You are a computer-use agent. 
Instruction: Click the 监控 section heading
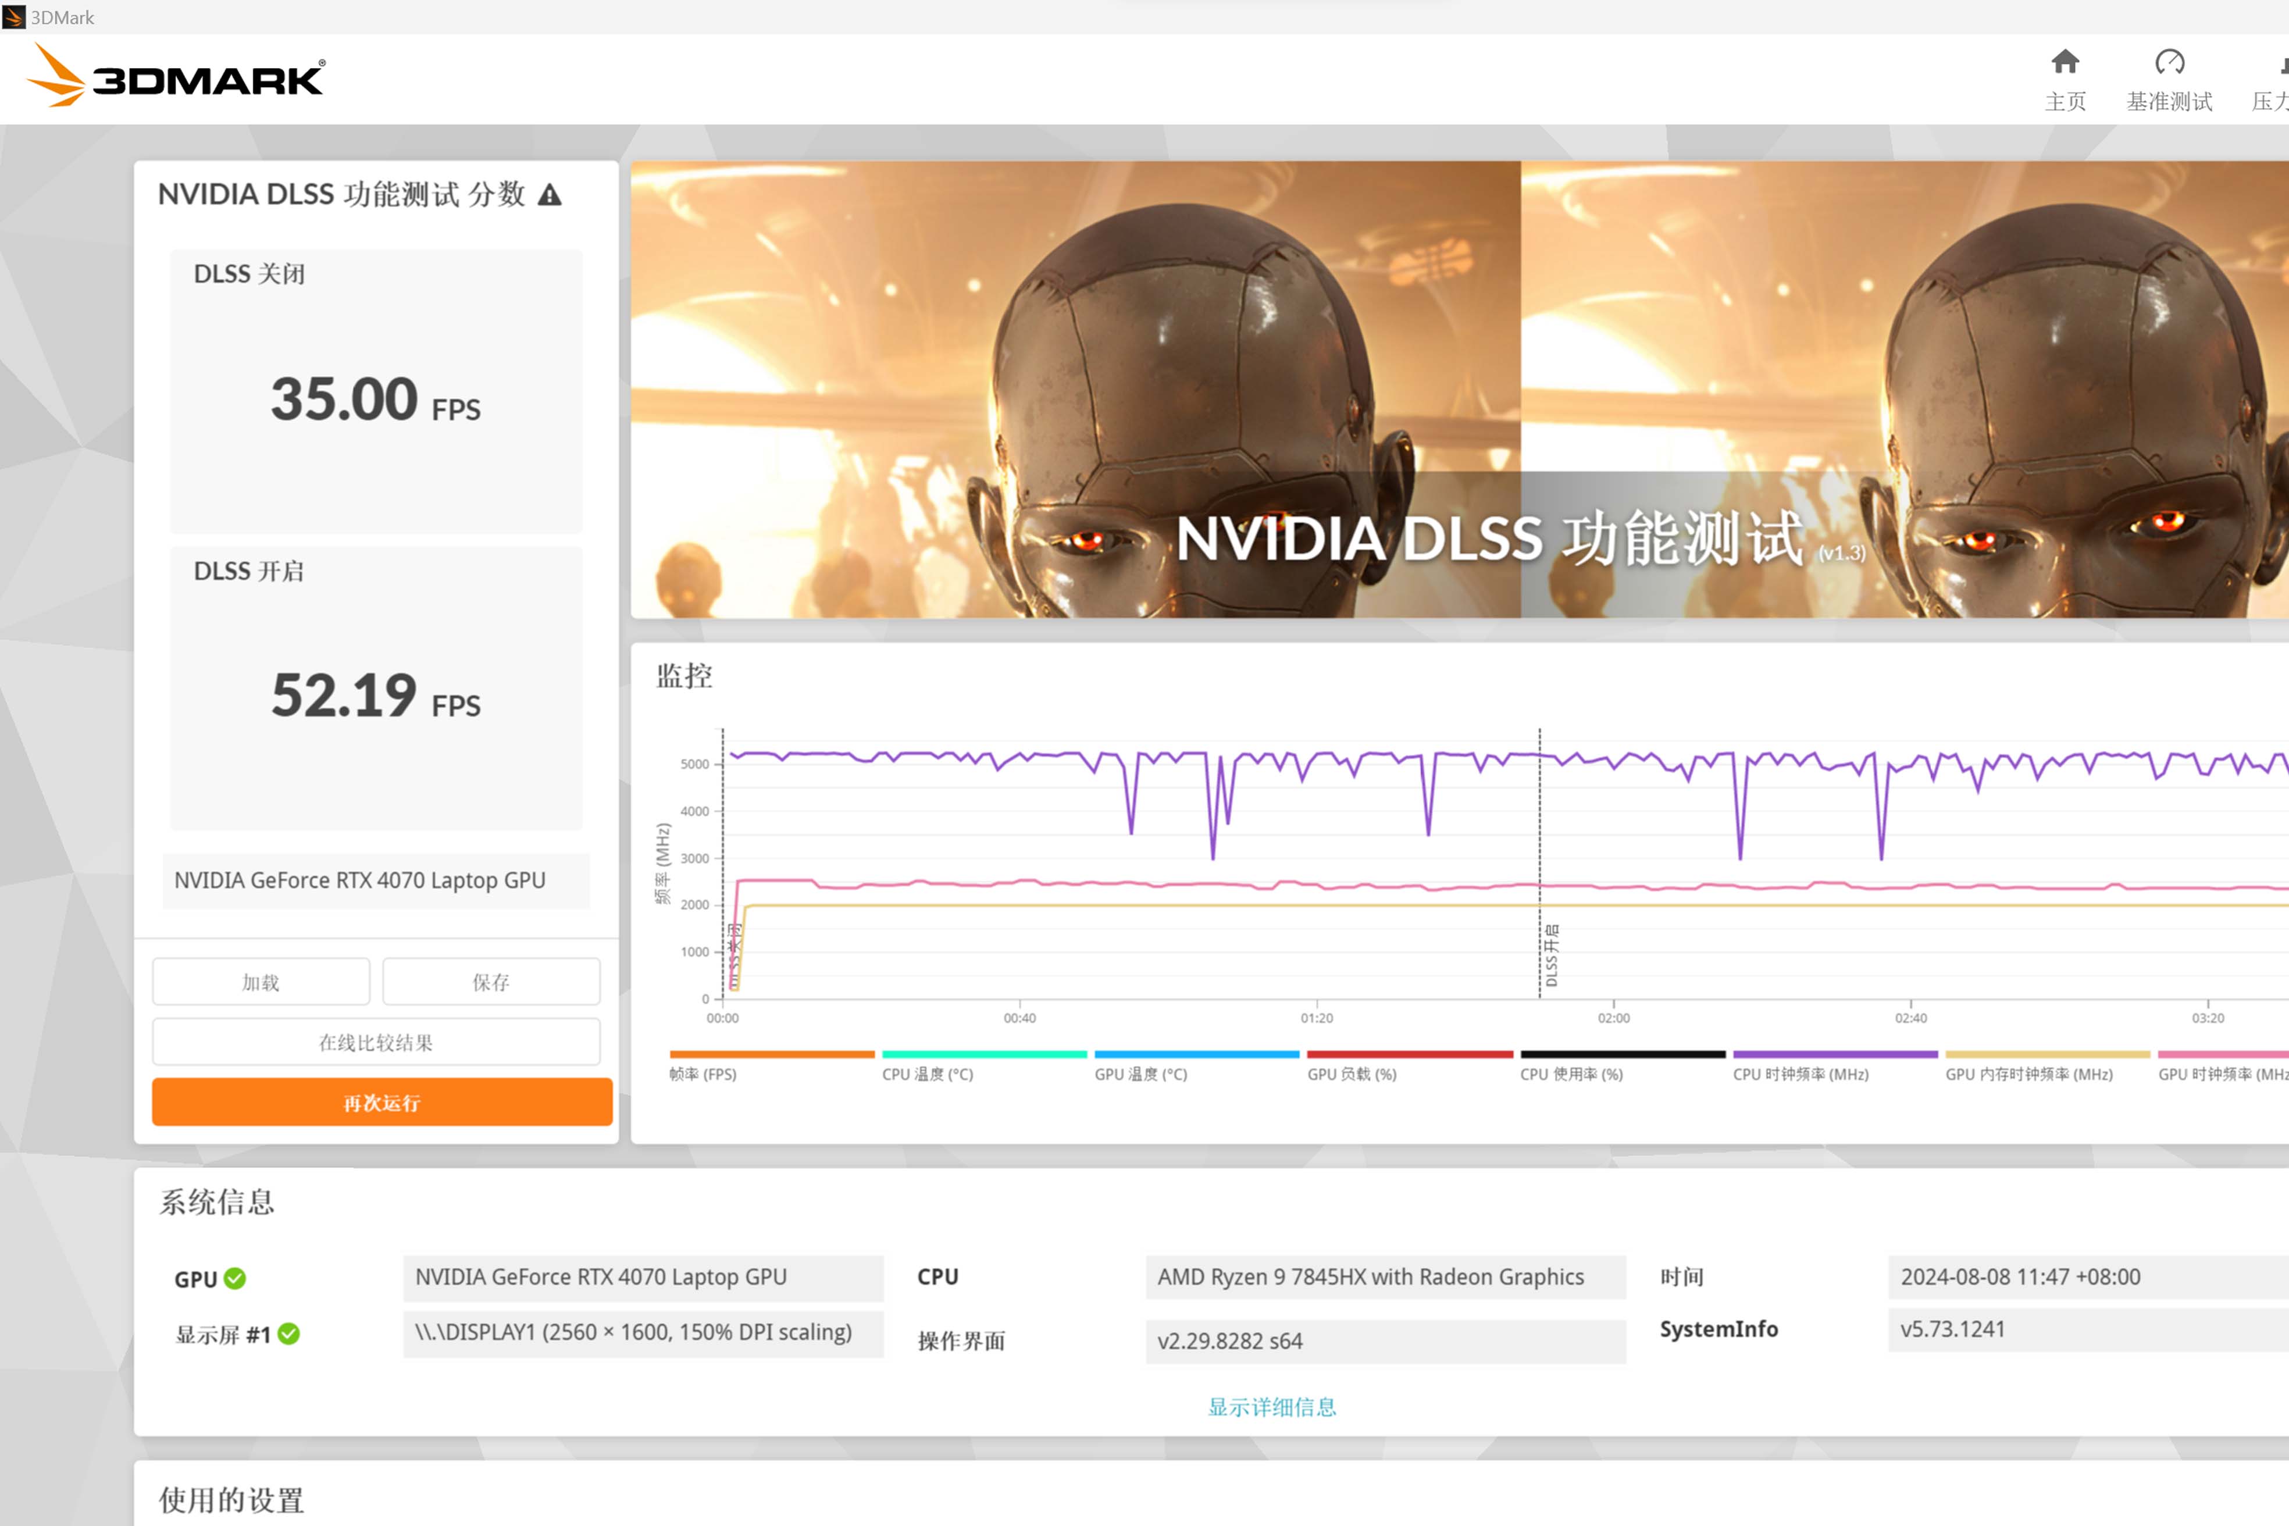pyautogui.click(x=684, y=675)
